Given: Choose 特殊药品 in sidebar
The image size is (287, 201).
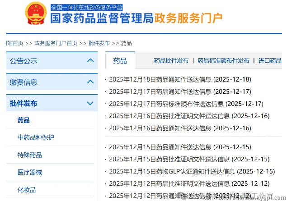Looking at the screenshot, I should point(30,155).
